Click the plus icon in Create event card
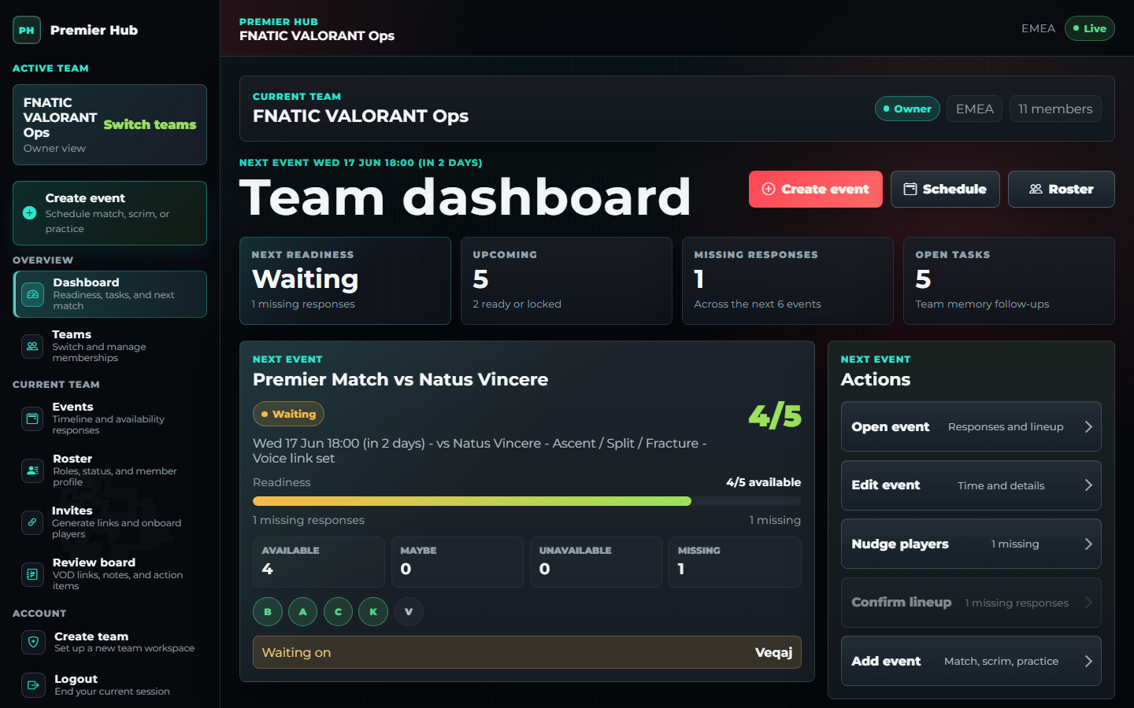Screen dimensions: 1134x708 [x=30, y=213]
